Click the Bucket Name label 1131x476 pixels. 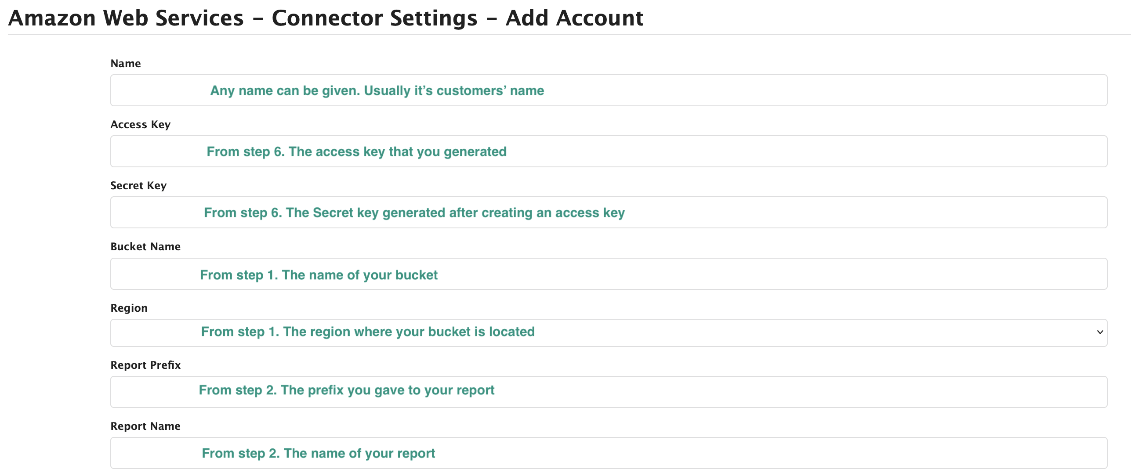(145, 246)
